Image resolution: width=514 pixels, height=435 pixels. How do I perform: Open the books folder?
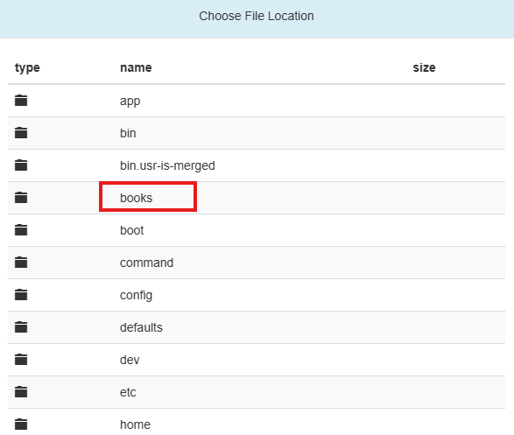(136, 198)
